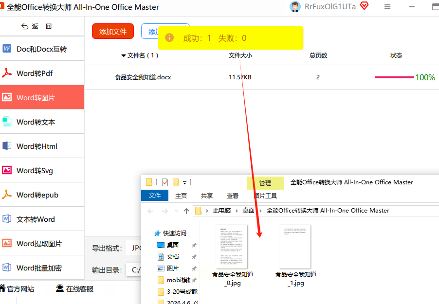Viewport: 439px width, 304px height.
Task: Open the 查看 tab in Explorer
Action: [x=232, y=196]
